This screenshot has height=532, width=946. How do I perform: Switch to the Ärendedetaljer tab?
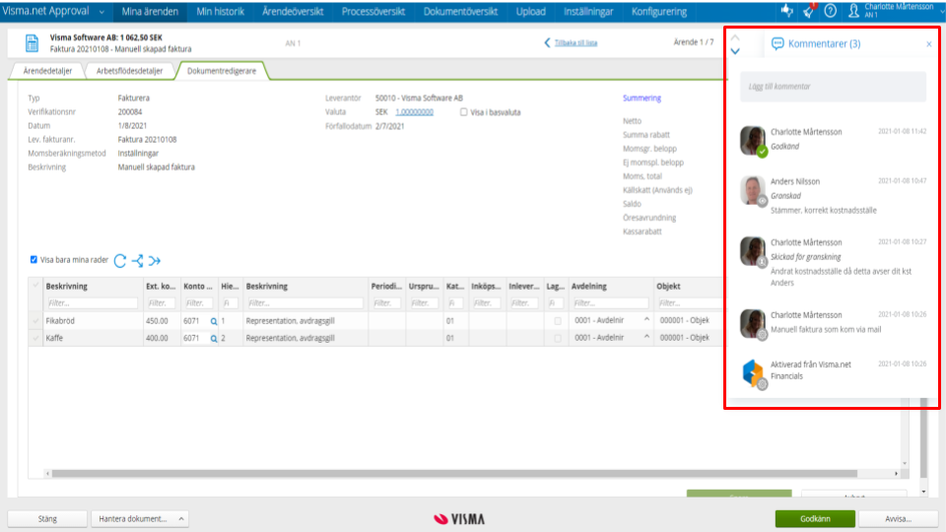[47, 71]
